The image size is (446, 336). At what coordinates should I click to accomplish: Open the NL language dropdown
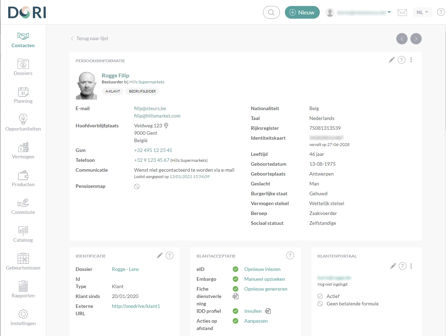click(x=422, y=12)
